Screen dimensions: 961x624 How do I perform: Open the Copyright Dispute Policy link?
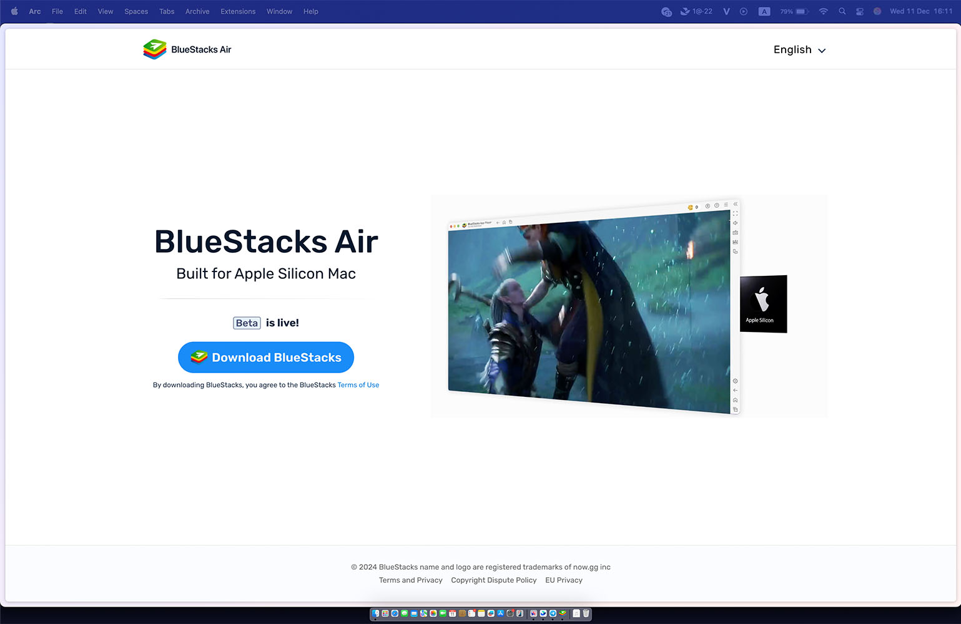click(494, 580)
